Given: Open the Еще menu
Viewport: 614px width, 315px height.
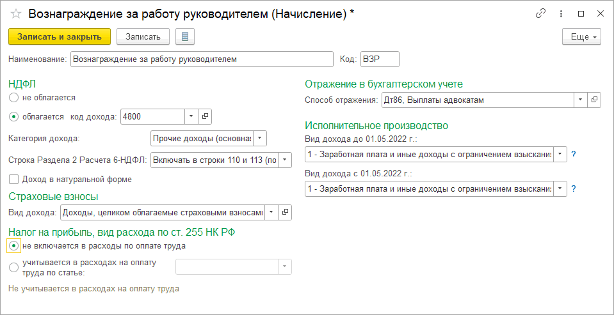Looking at the screenshot, I should pyautogui.click(x=581, y=36).
